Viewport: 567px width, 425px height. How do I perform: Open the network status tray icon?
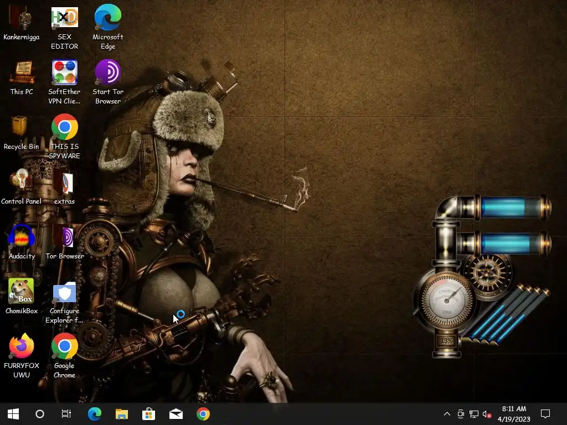[474, 414]
